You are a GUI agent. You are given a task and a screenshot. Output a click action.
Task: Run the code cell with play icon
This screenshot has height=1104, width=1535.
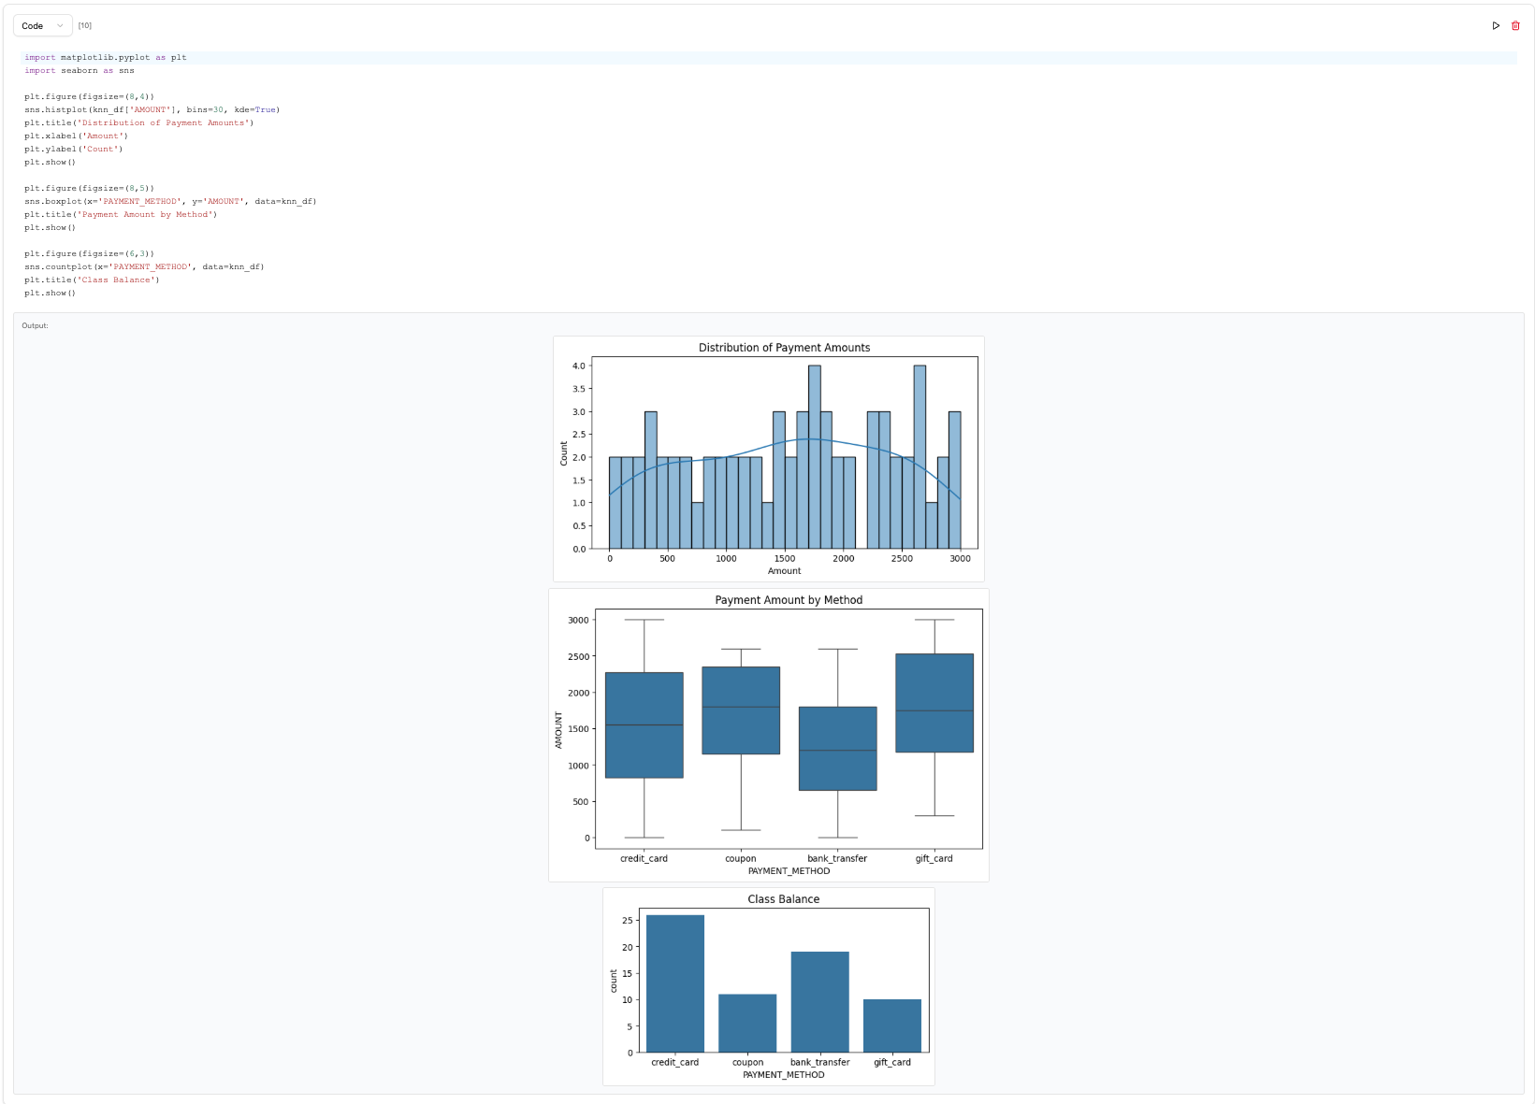click(1496, 26)
